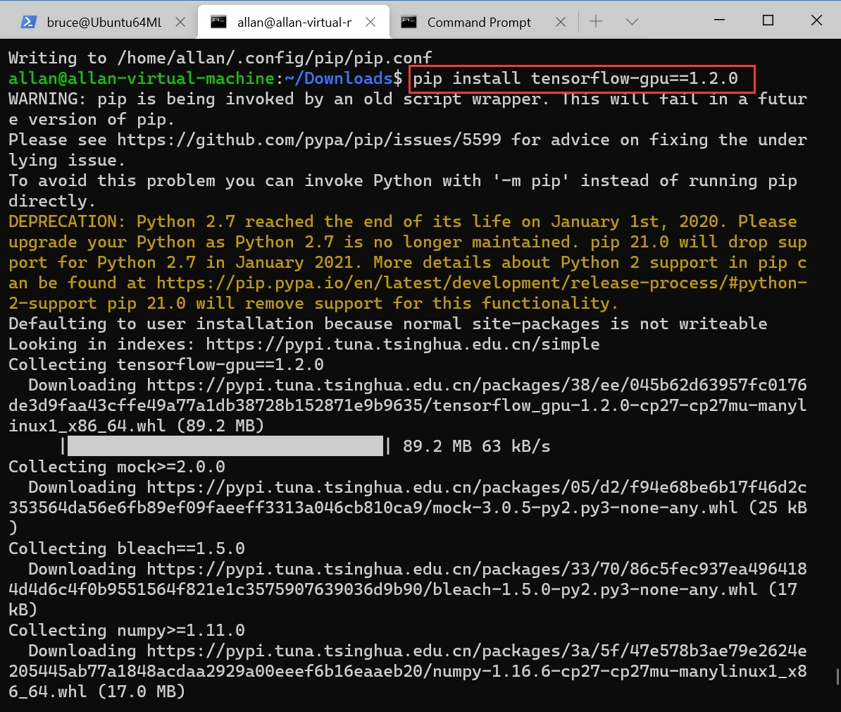Click 'Collecting mock>=2.0.0' line
841x712 pixels.
[x=117, y=467]
